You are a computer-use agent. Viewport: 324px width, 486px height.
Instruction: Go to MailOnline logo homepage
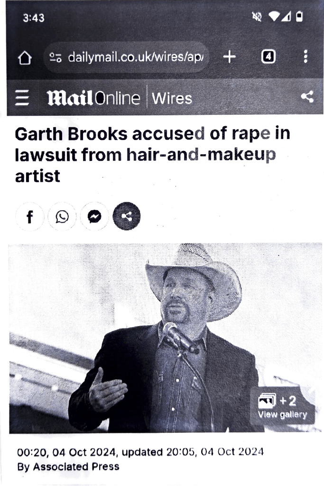93,98
